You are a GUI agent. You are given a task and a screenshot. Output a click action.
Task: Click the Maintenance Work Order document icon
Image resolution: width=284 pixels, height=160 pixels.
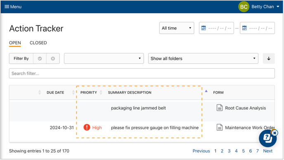(220, 128)
